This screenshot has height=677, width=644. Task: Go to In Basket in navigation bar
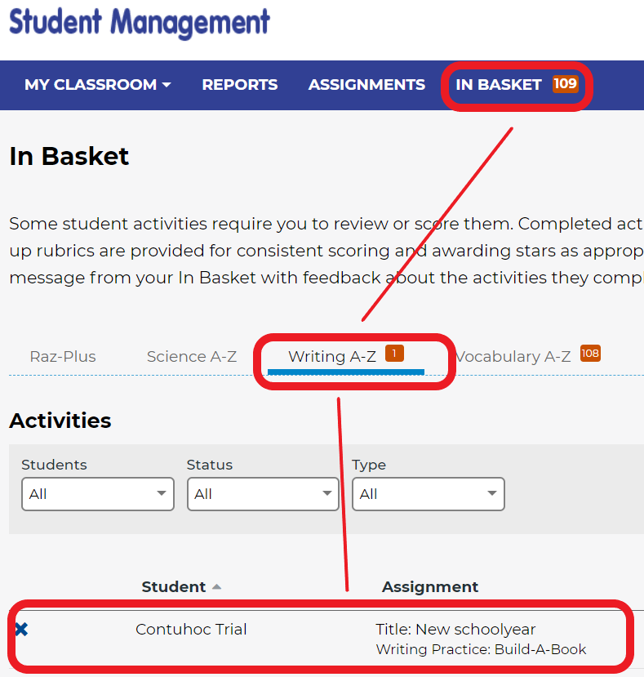tap(499, 85)
